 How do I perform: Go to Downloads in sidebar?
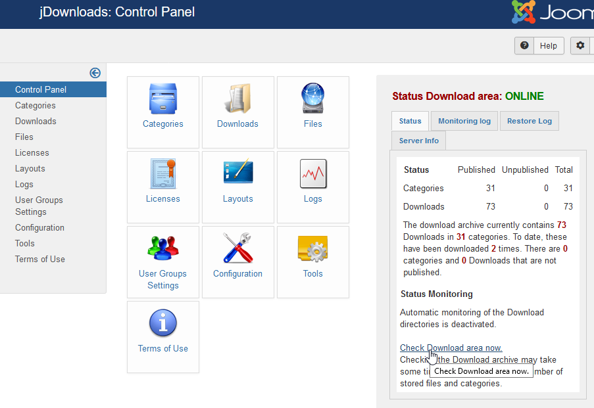pyautogui.click(x=36, y=121)
